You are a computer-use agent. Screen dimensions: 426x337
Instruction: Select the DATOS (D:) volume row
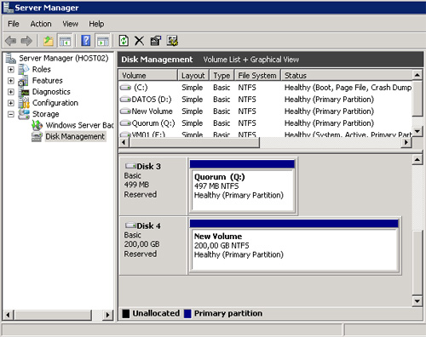point(265,100)
